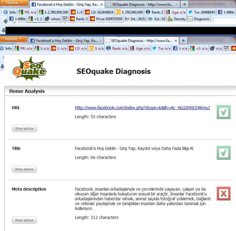The width and height of the screenshot is (236, 231).
Task: Click the back arrow in top window
Action: (6, 21)
